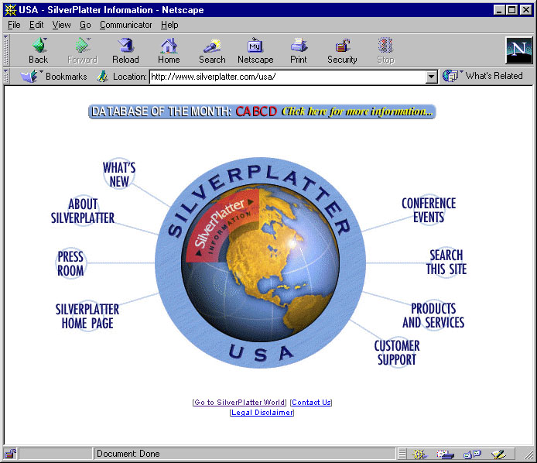Open the Security info icon

(342, 50)
